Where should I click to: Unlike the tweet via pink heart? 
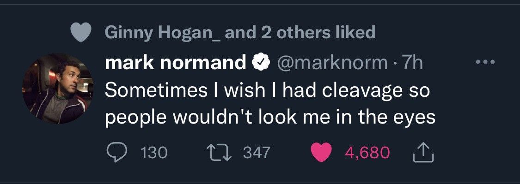coord(321,153)
